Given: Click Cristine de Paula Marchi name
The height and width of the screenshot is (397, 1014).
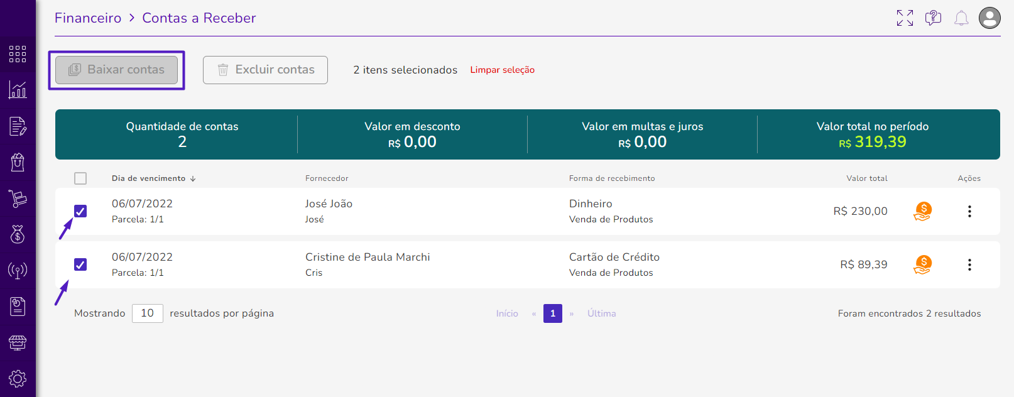Looking at the screenshot, I should click(x=368, y=257).
